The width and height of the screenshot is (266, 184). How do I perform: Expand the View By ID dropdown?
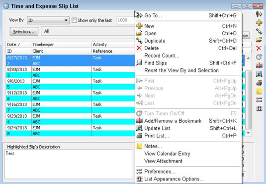tap(48, 20)
